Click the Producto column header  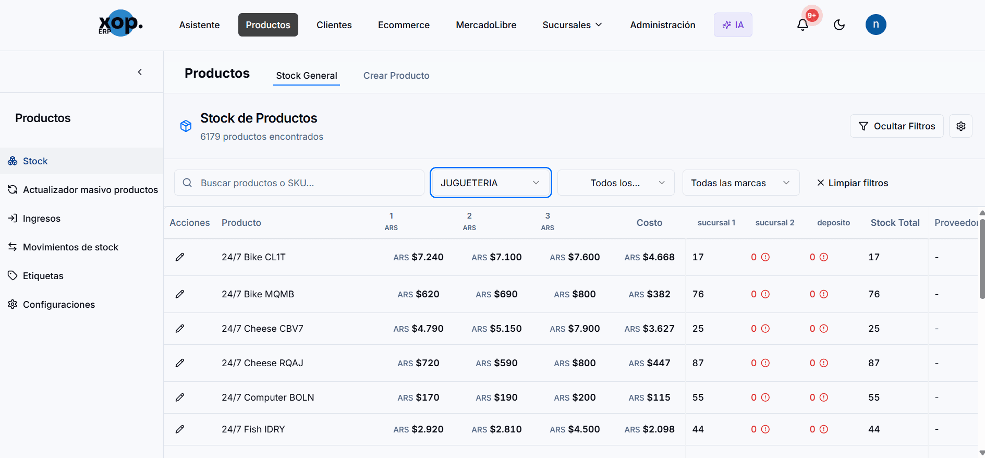(x=241, y=223)
